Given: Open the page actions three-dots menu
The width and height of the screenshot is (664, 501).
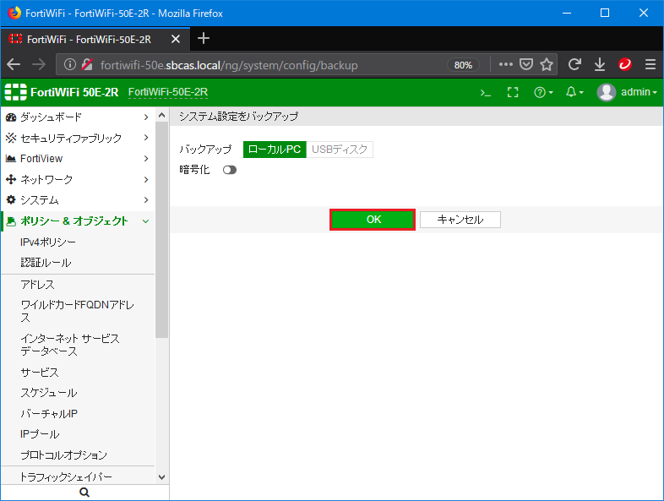Looking at the screenshot, I should click(x=506, y=65).
